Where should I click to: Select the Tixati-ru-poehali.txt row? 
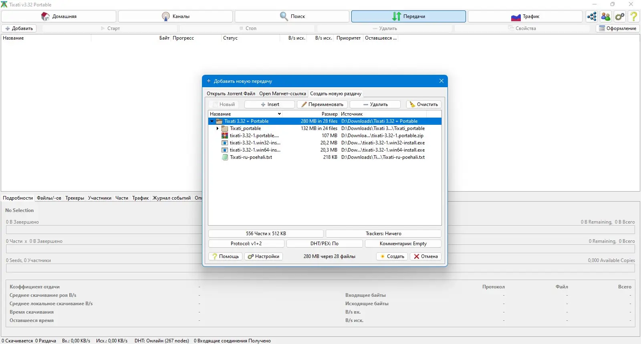pos(325,157)
